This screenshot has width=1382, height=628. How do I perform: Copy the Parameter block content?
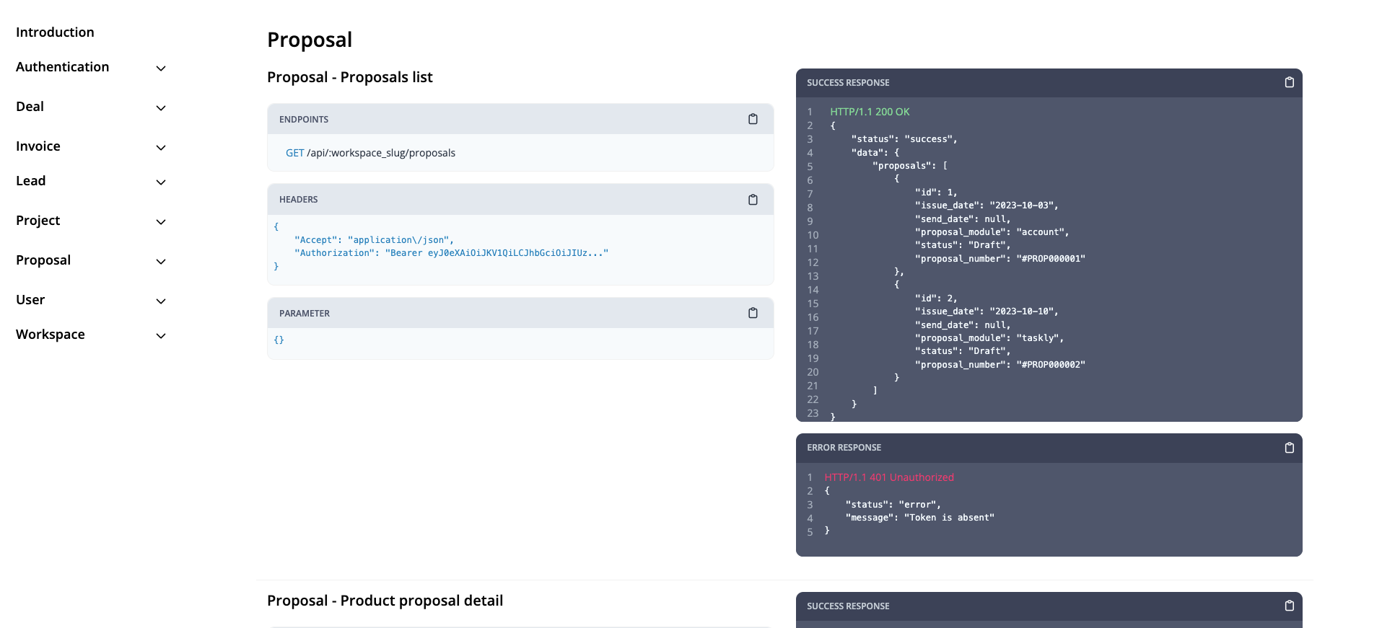pos(753,313)
